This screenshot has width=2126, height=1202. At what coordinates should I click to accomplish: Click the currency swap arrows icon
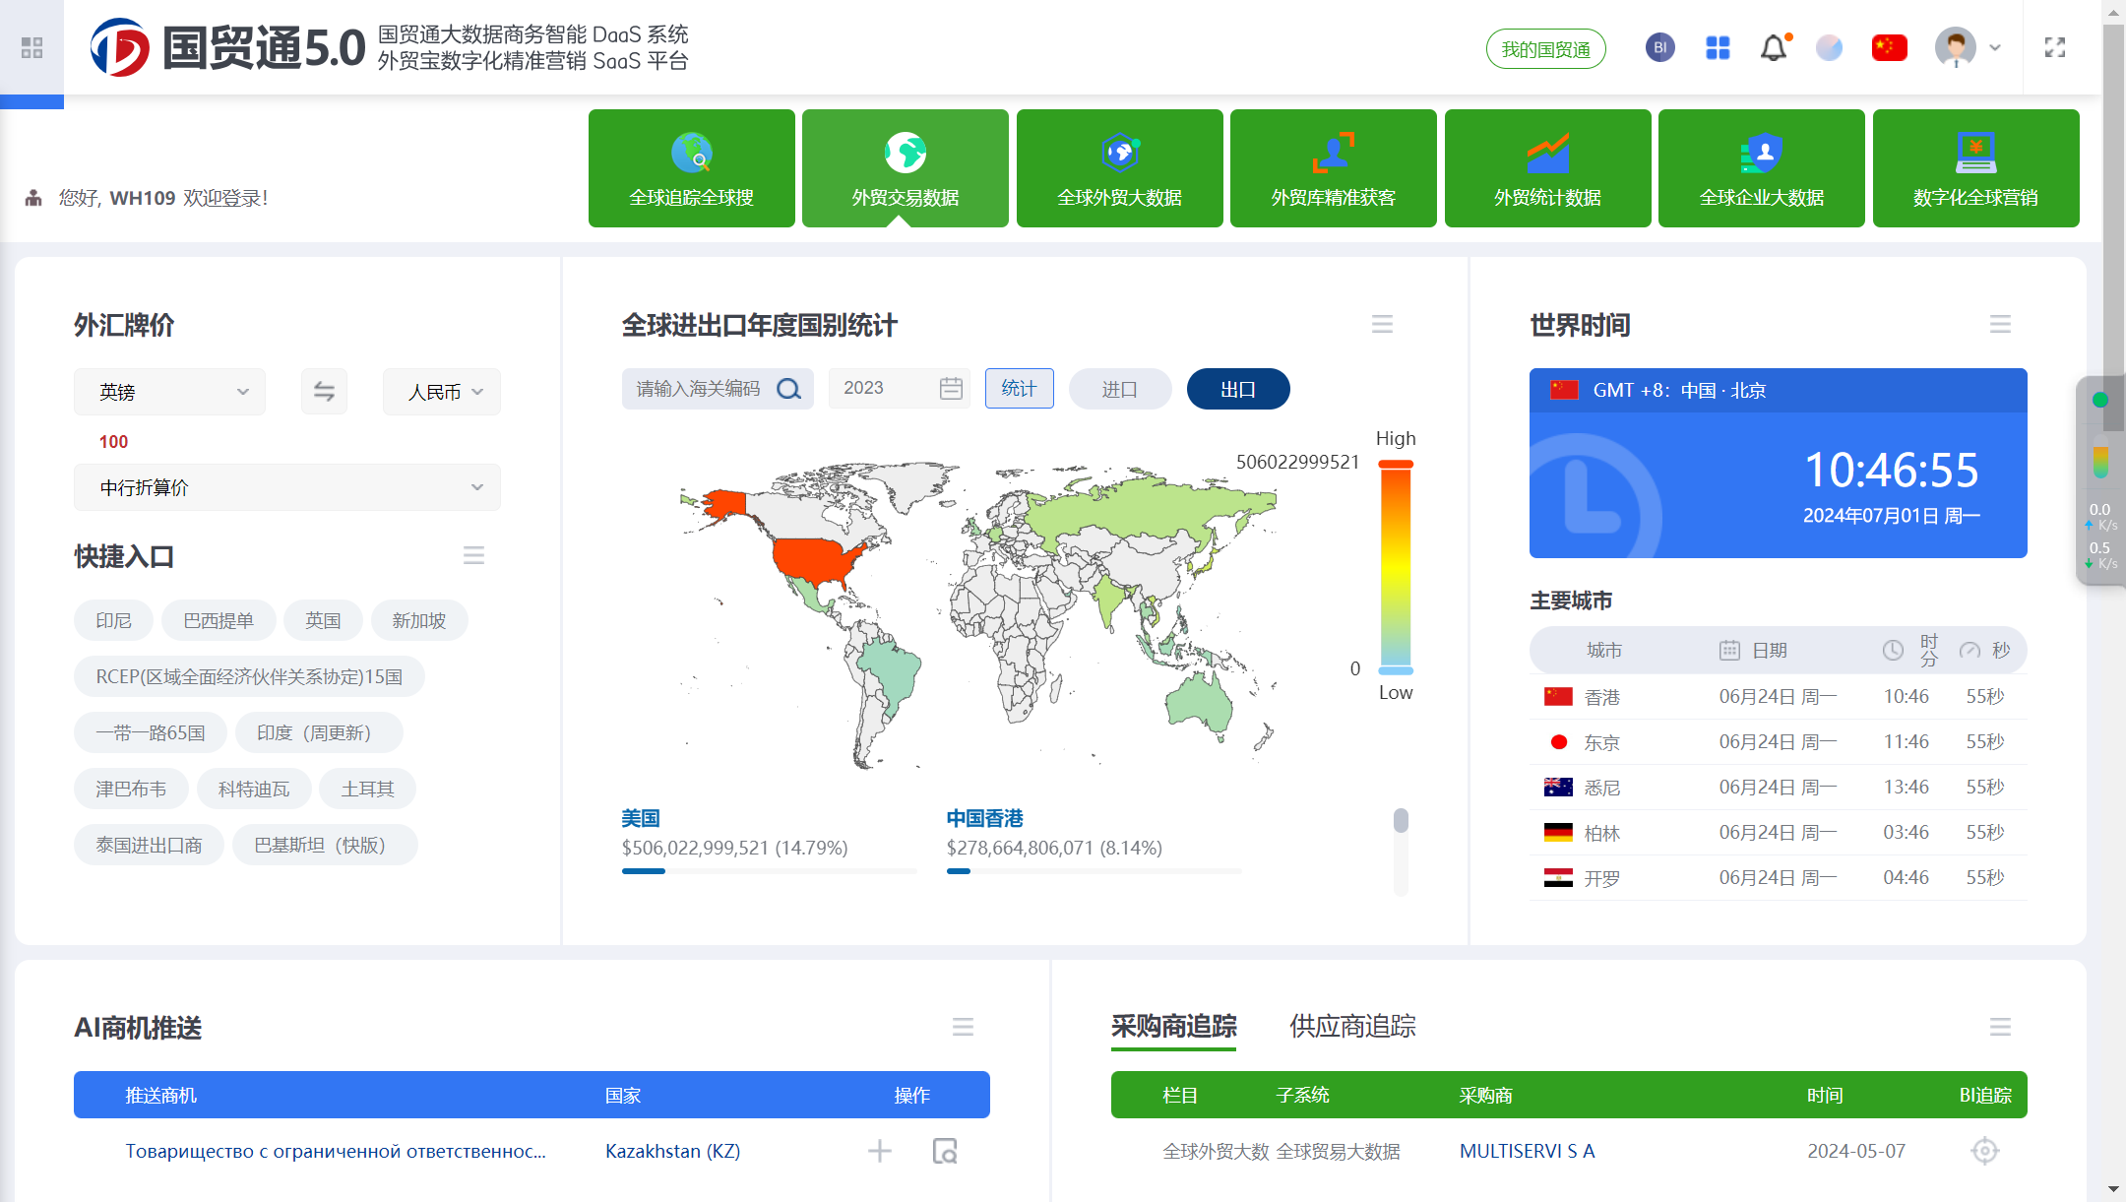click(324, 391)
